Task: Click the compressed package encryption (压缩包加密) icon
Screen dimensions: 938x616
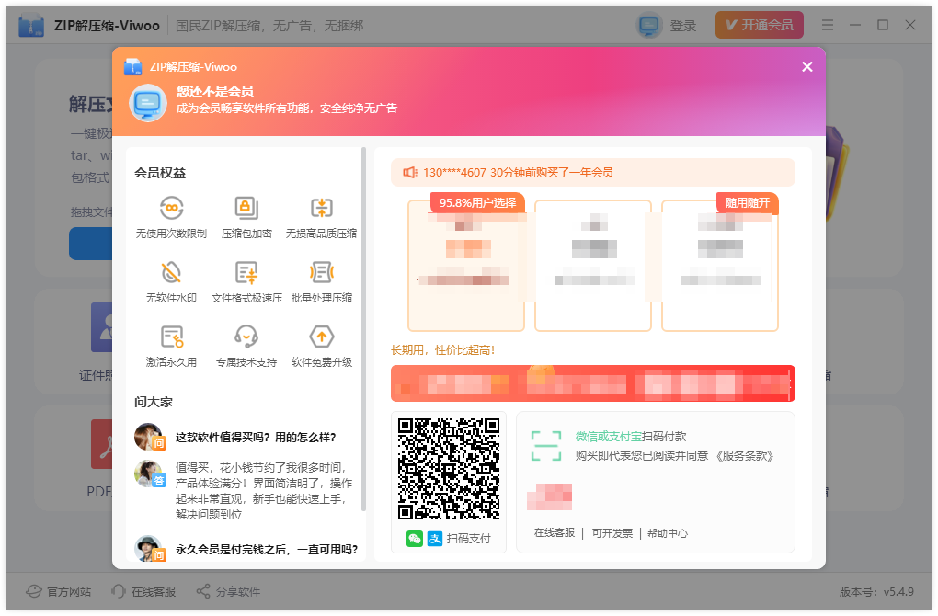Action: [246, 208]
